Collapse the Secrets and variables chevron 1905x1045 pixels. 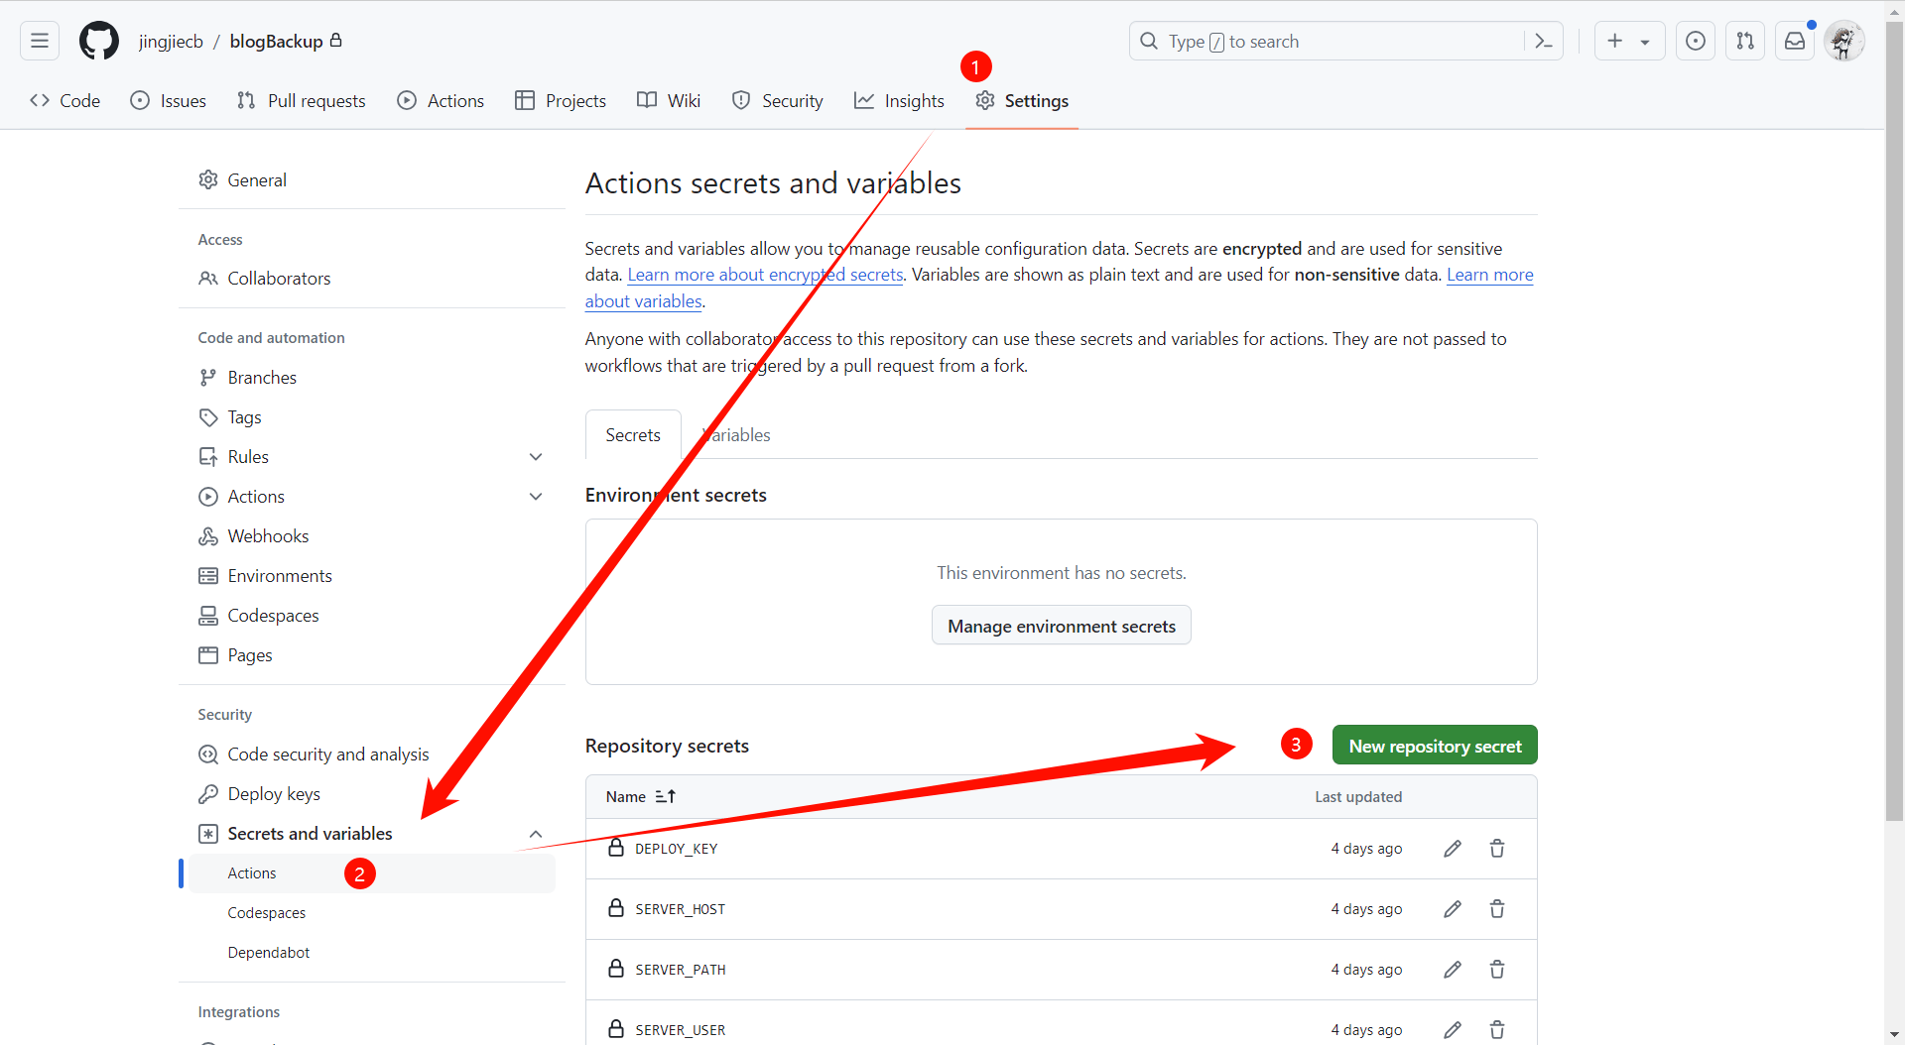(x=536, y=834)
